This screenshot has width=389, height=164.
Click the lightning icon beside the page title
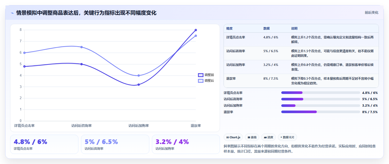click(12, 13)
